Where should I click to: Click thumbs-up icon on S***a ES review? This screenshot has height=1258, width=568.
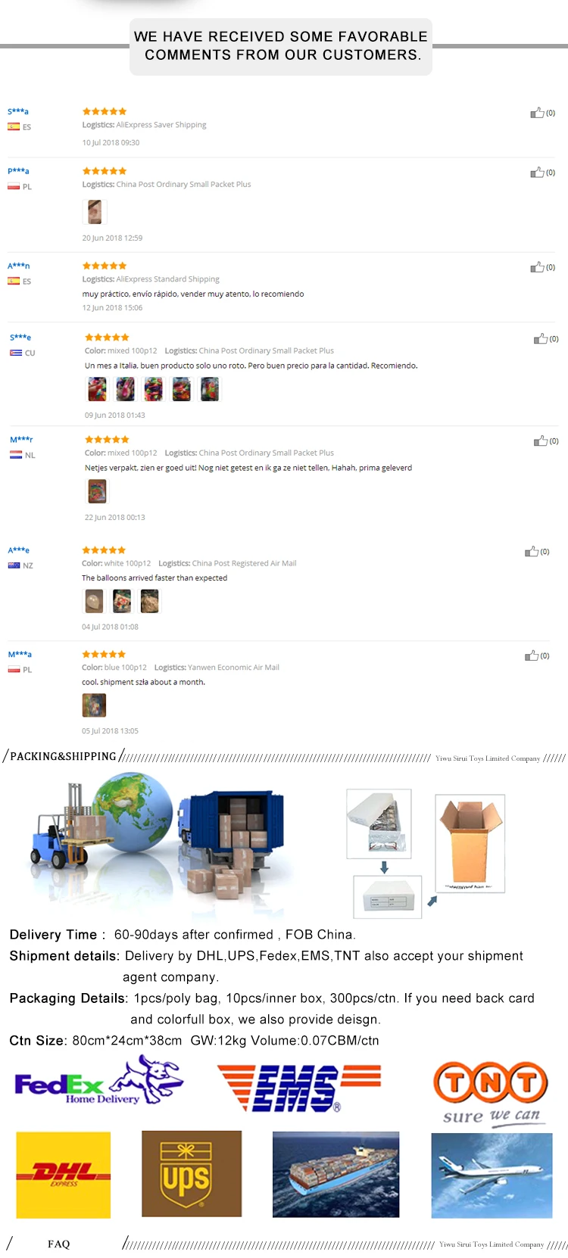(537, 113)
